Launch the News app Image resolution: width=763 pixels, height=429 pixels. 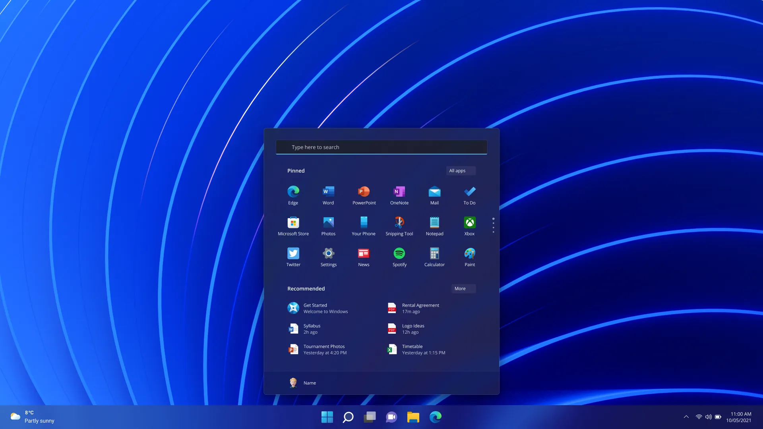click(364, 257)
